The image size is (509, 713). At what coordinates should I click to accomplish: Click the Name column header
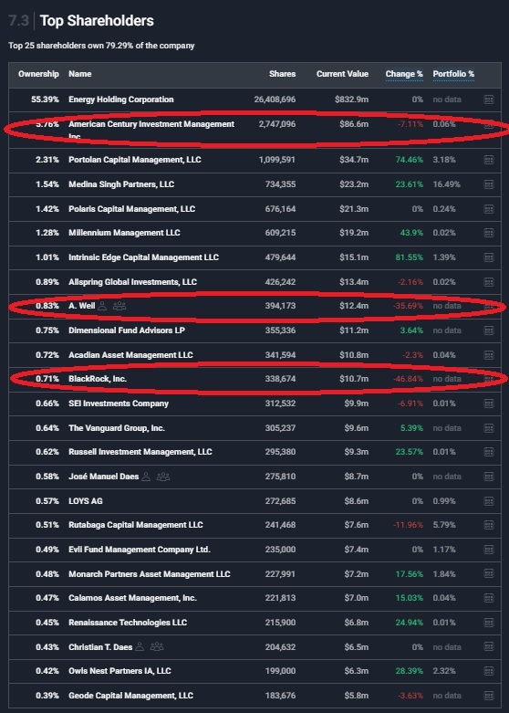[x=80, y=74]
